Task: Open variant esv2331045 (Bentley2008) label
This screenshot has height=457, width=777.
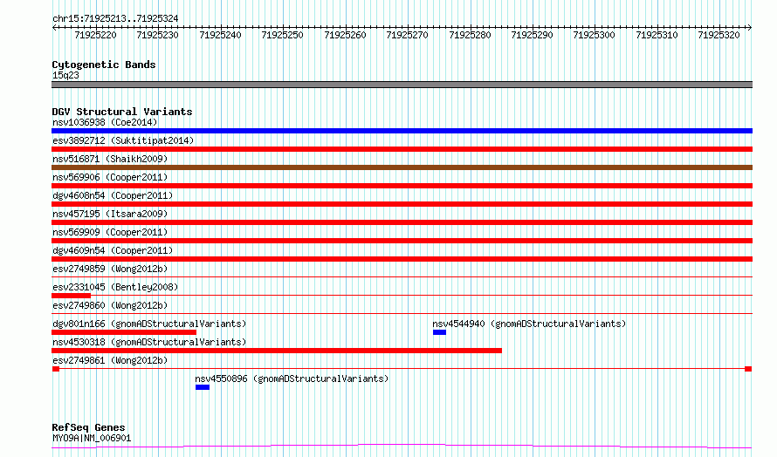Action: [115, 287]
